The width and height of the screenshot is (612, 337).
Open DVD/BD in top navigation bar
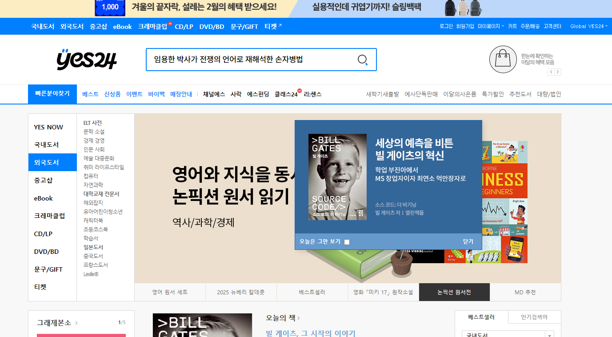click(x=212, y=26)
